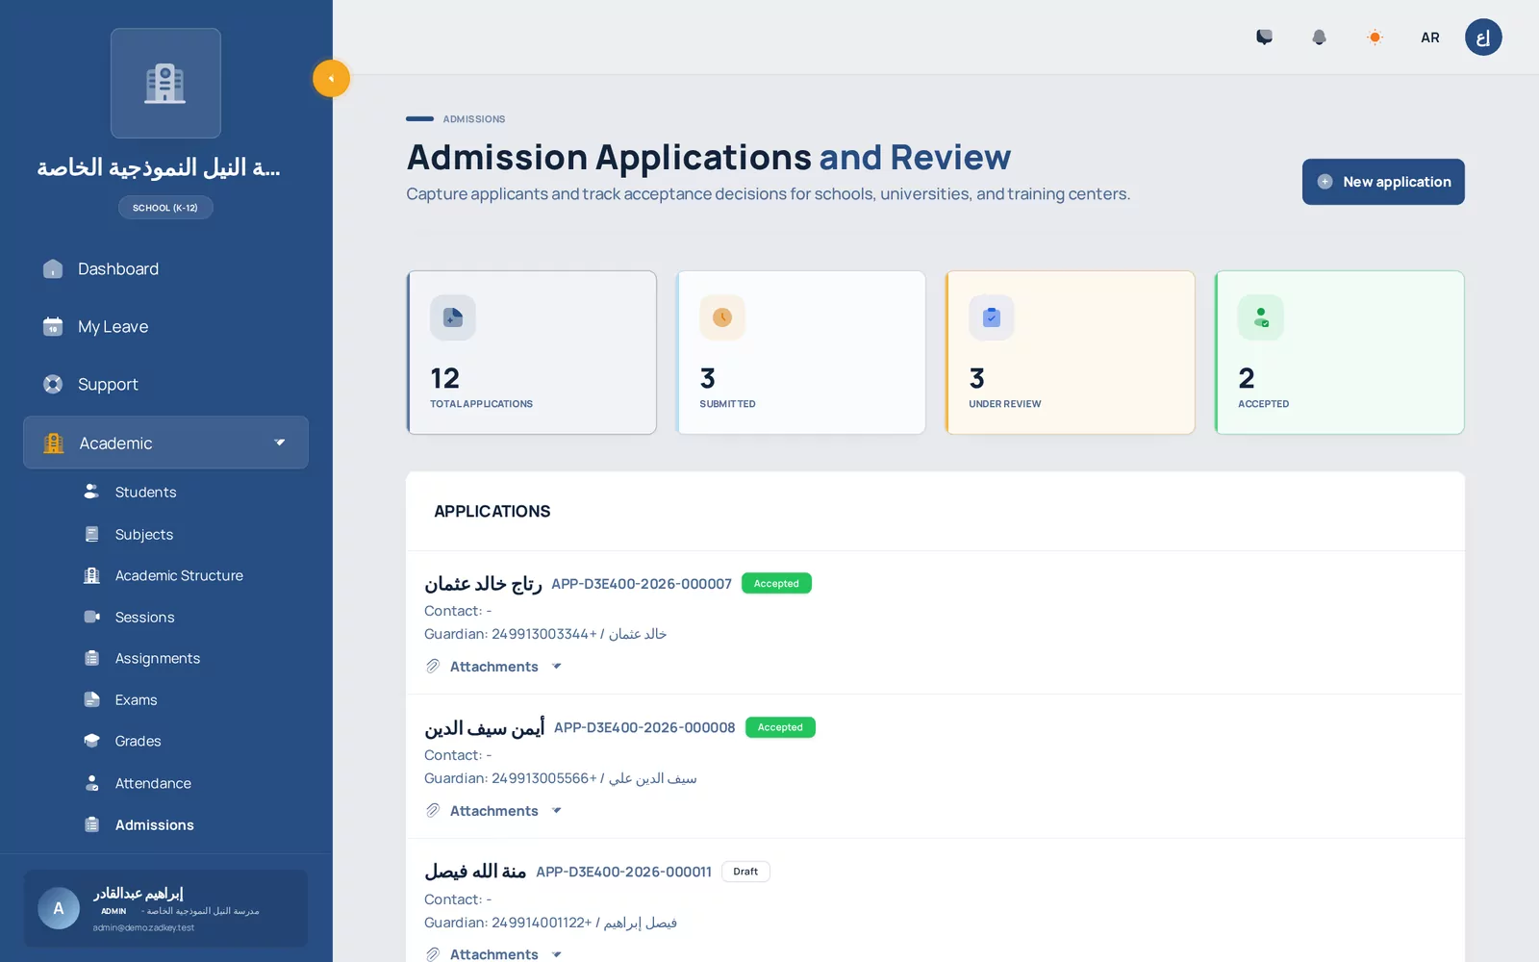
Task: Click the Assignments clipboard icon
Action: 91,658
